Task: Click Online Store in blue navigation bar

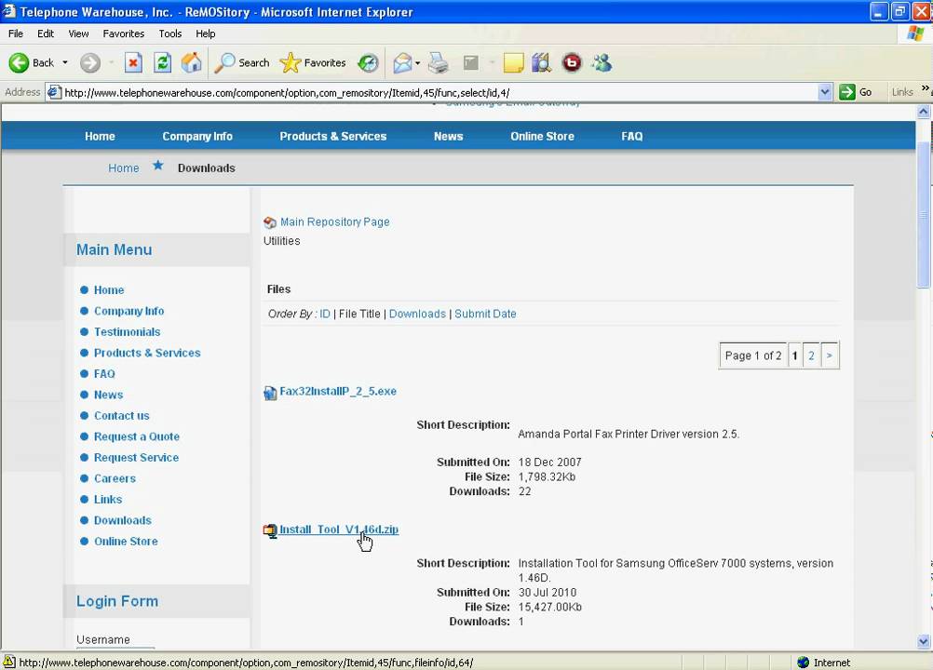Action: (543, 136)
